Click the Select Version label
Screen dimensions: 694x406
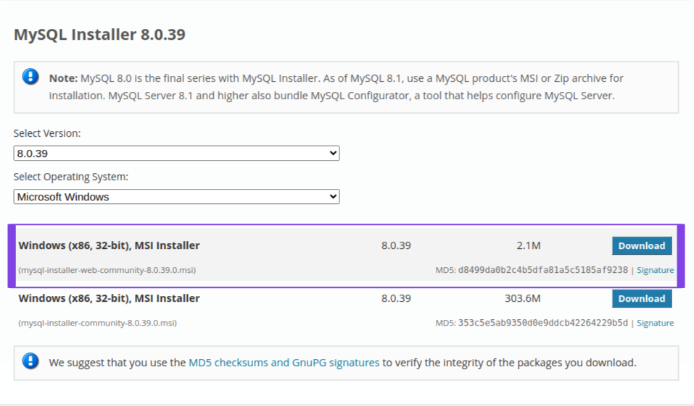[47, 134]
